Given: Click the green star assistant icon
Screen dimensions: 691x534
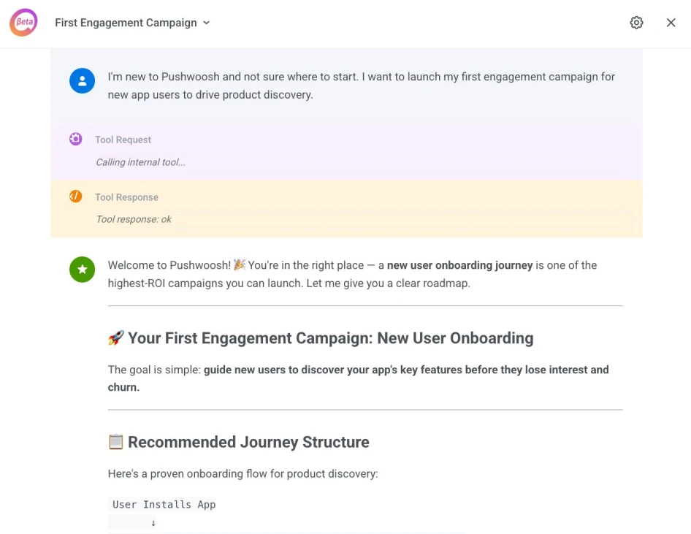Looking at the screenshot, I should (82, 270).
